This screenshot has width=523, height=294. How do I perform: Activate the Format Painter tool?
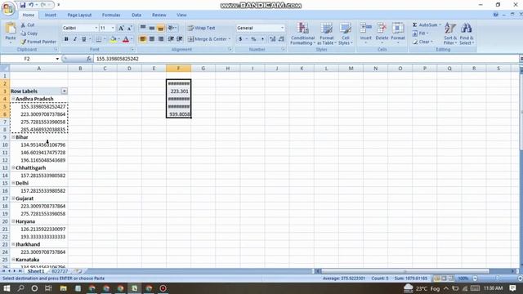[38, 42]
